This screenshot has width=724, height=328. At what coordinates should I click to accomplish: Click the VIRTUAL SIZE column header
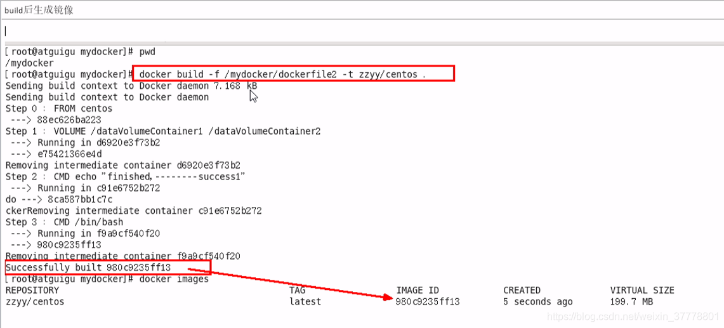tap(642, 290)
